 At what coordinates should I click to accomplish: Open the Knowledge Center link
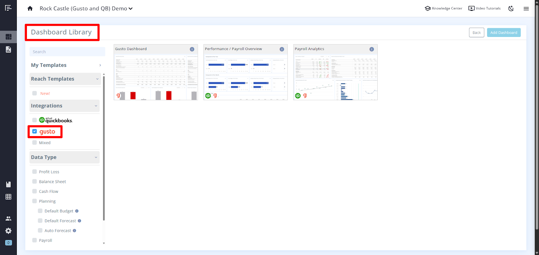point(443,8)
